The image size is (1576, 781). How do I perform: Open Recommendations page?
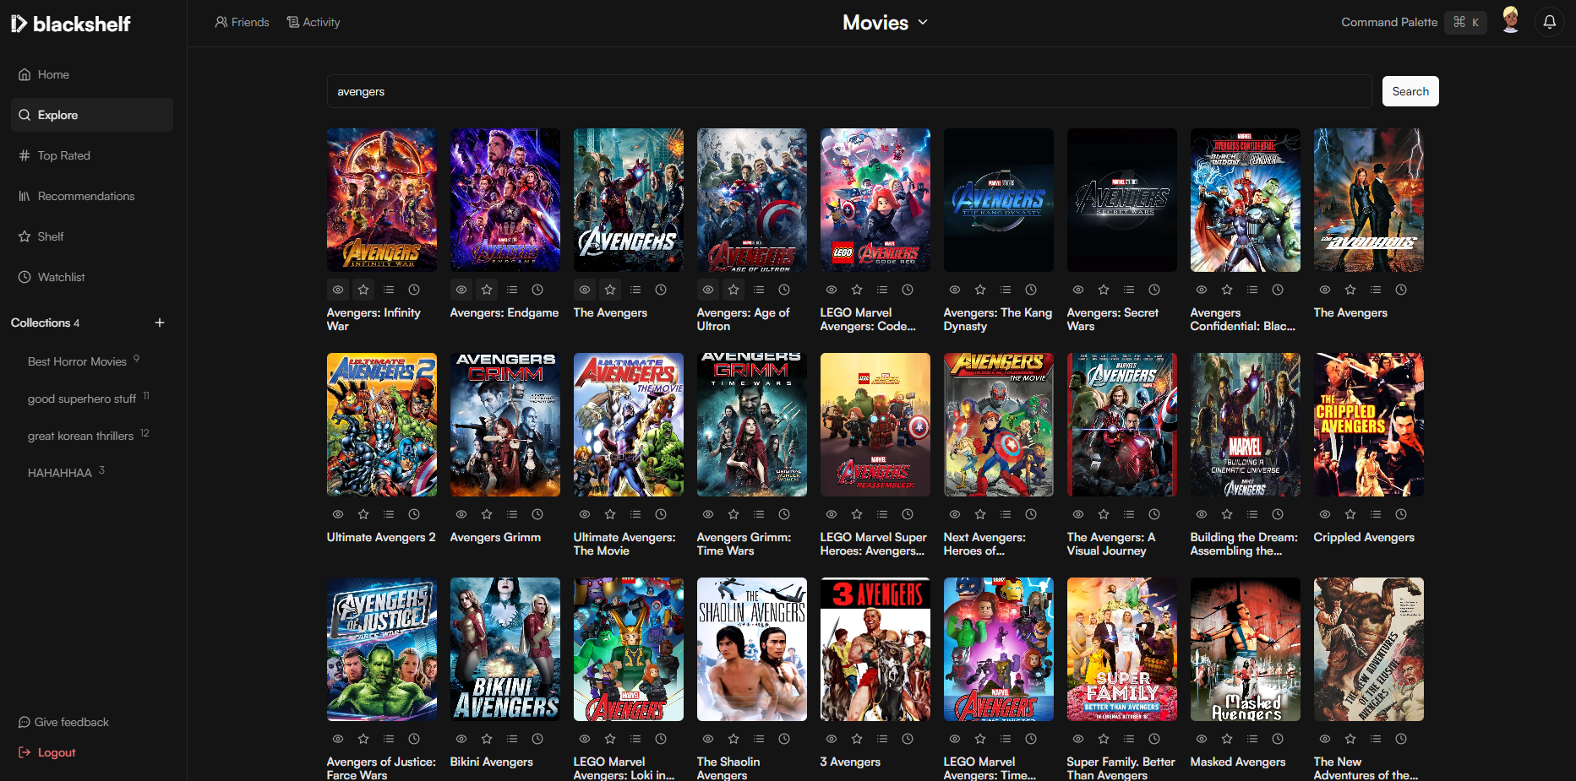pos(92,196)
